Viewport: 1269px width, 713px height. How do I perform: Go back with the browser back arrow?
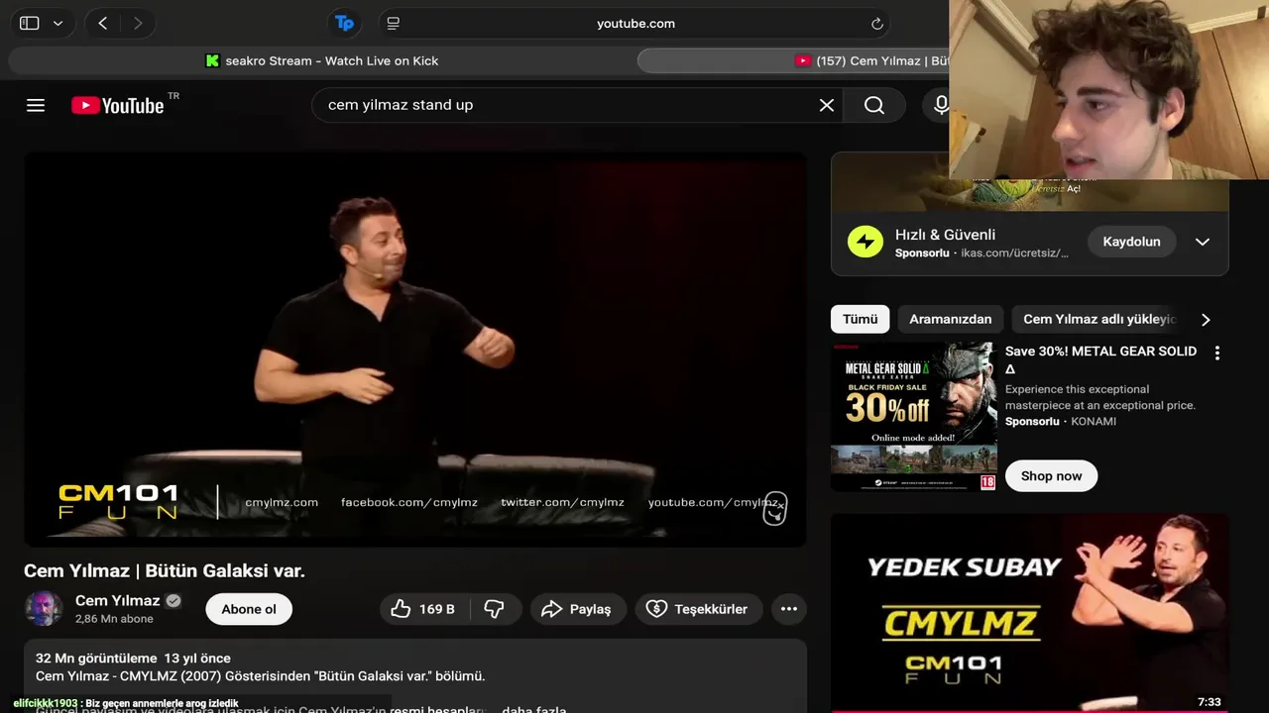[x=103, y=23]
